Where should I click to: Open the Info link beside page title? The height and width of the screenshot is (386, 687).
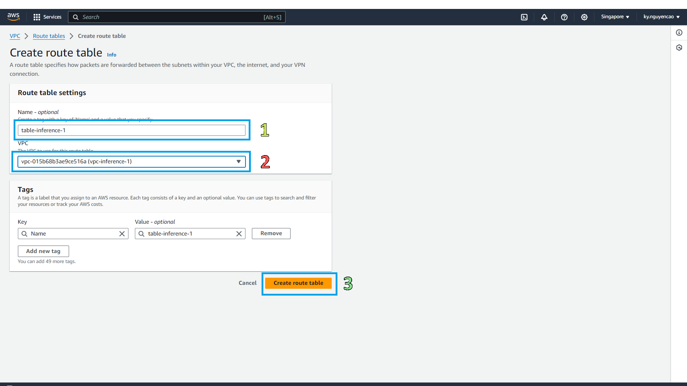(112, 55)
